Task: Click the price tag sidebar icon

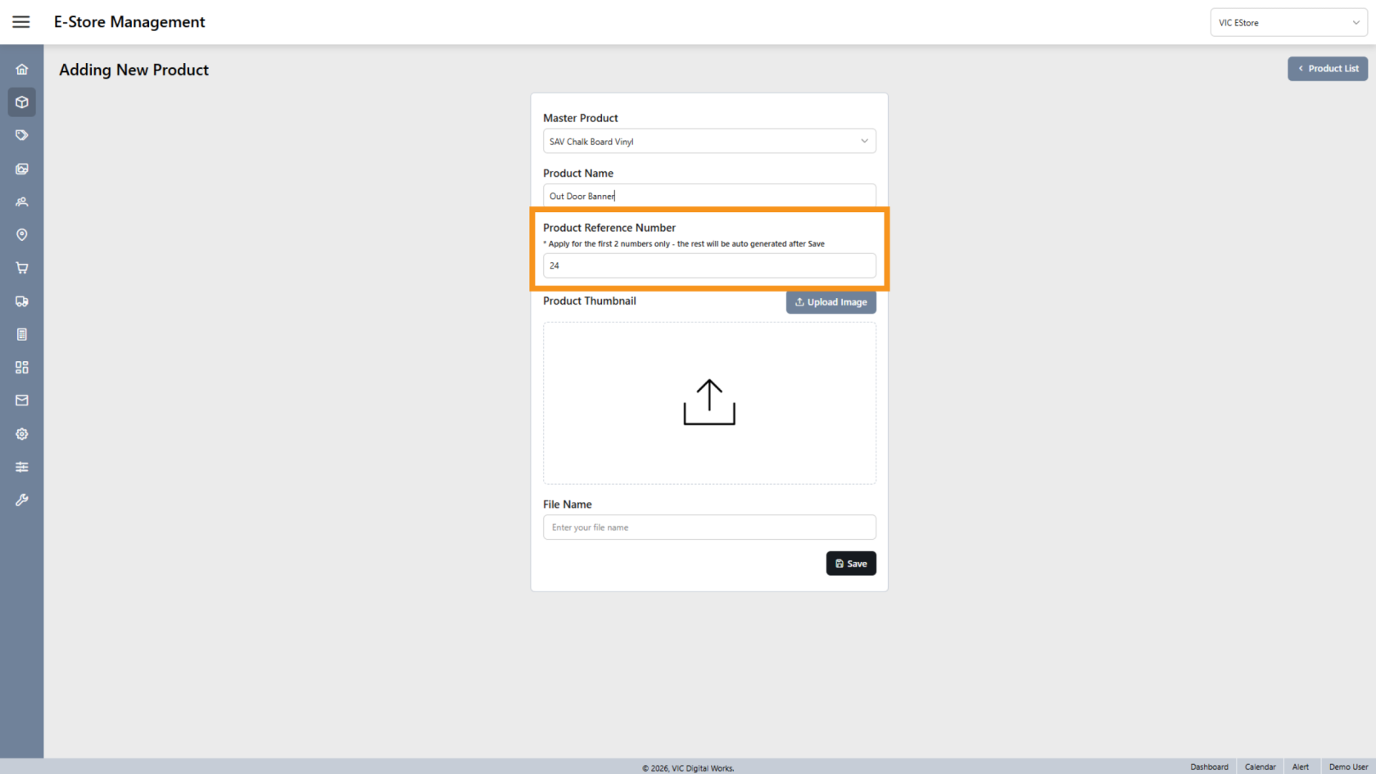Action: click(x=22, y=135)
